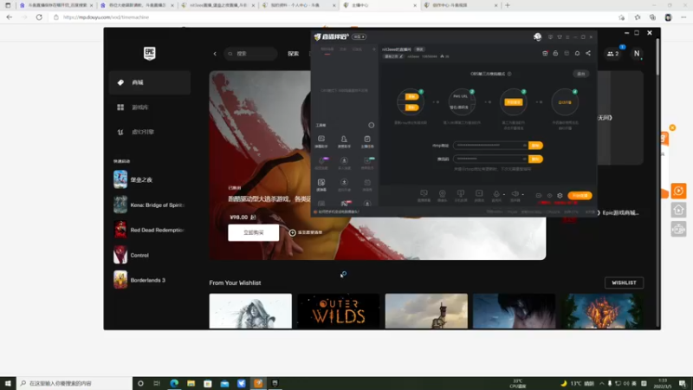This screenshot has height=390, width=693.
Task: Click the streaming tool user avatar
Action: pyautogui.click(x=537, y=36)
